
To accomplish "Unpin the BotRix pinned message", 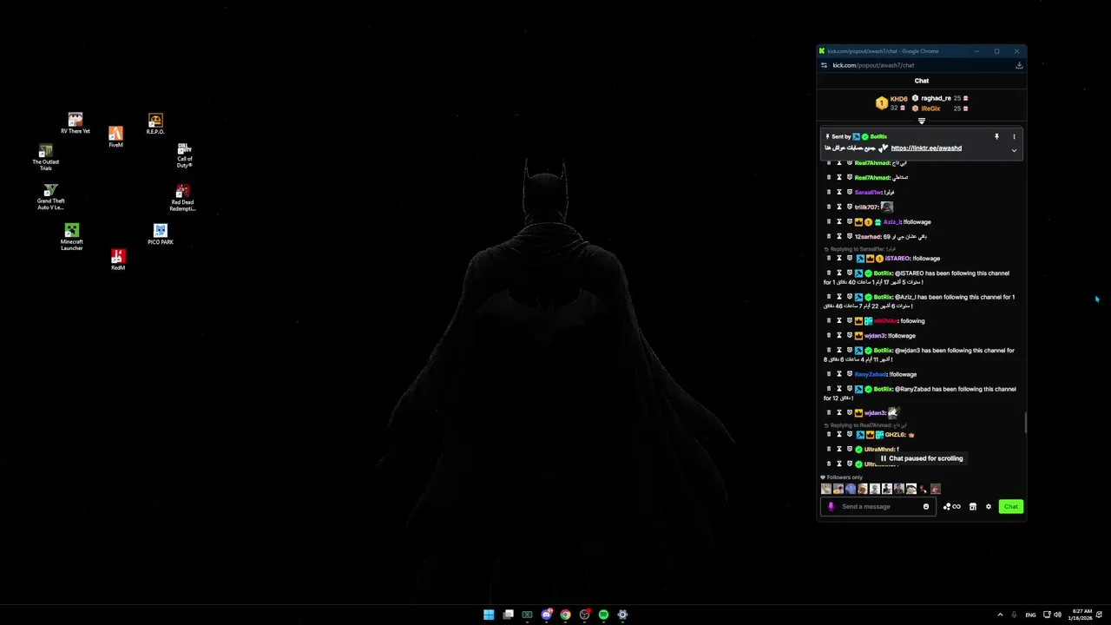I will click(996, 136).
